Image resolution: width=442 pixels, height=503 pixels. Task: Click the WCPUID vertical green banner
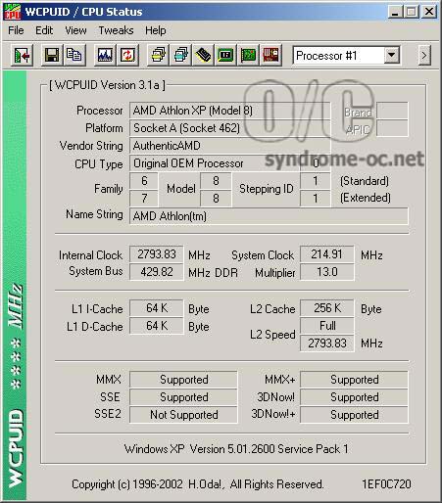click(x=15, y=286)
